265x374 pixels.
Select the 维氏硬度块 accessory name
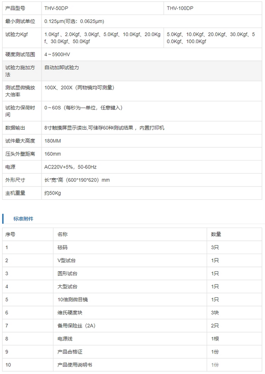[x=70, y=312]
